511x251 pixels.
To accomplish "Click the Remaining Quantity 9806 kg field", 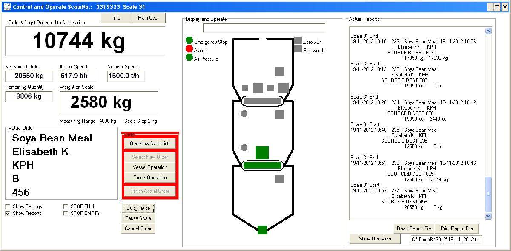I will [29, 96].
